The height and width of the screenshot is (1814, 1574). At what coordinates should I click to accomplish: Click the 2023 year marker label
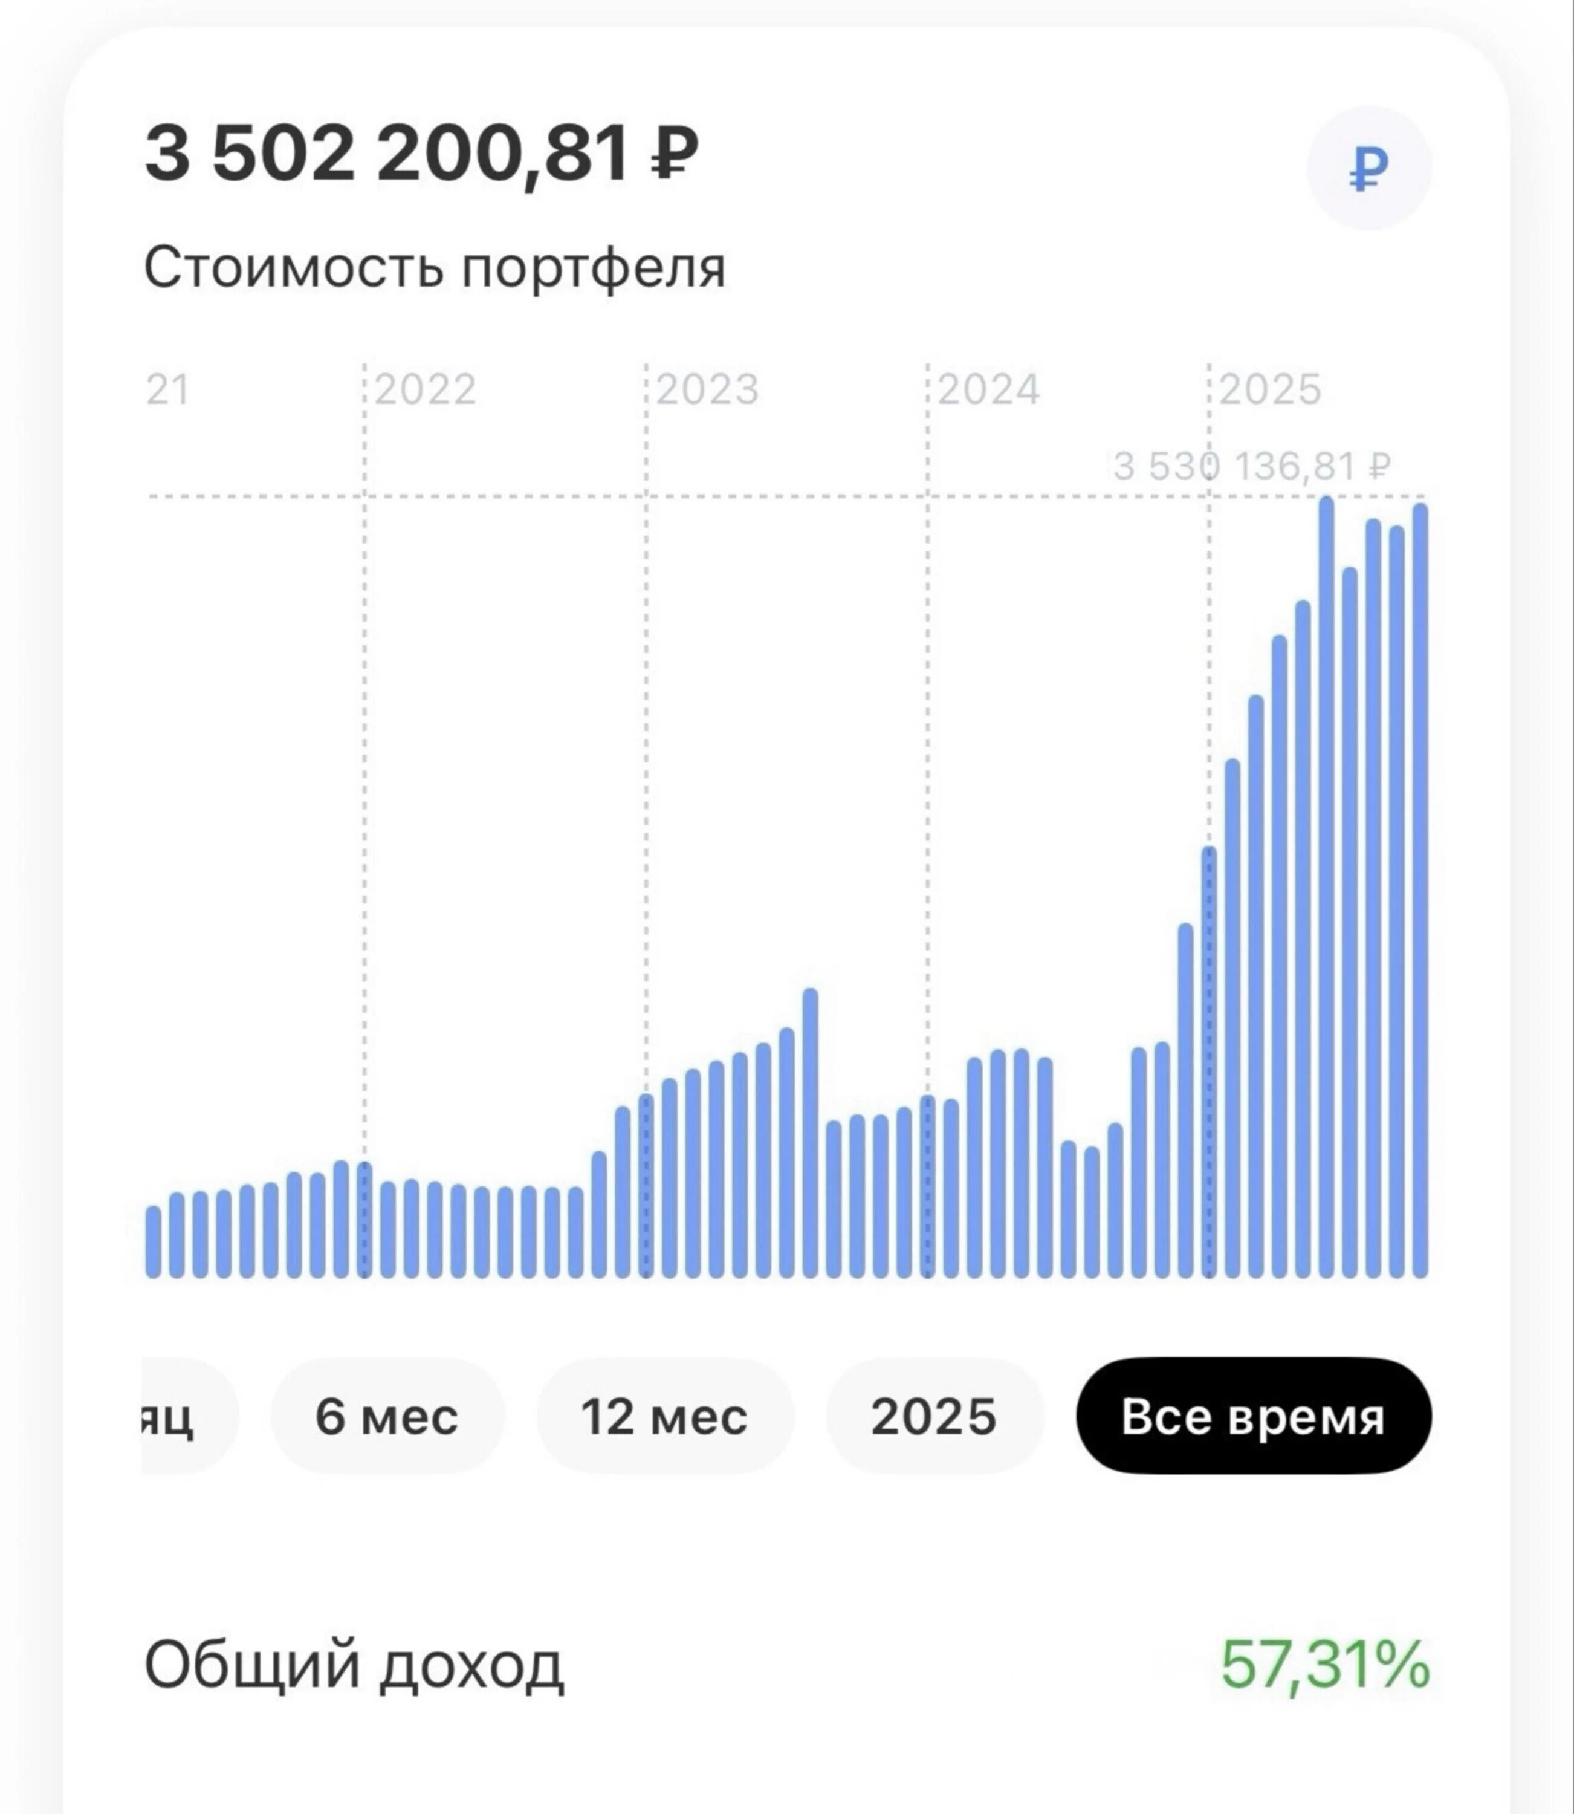pos(707,389)
